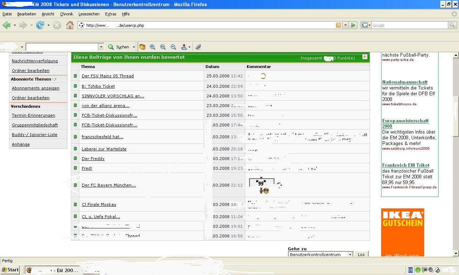This screenshot has height=275, width=459.
Task: Open the Google search engine dropdown
Action: pyautogui.click(x=366, y=25)
